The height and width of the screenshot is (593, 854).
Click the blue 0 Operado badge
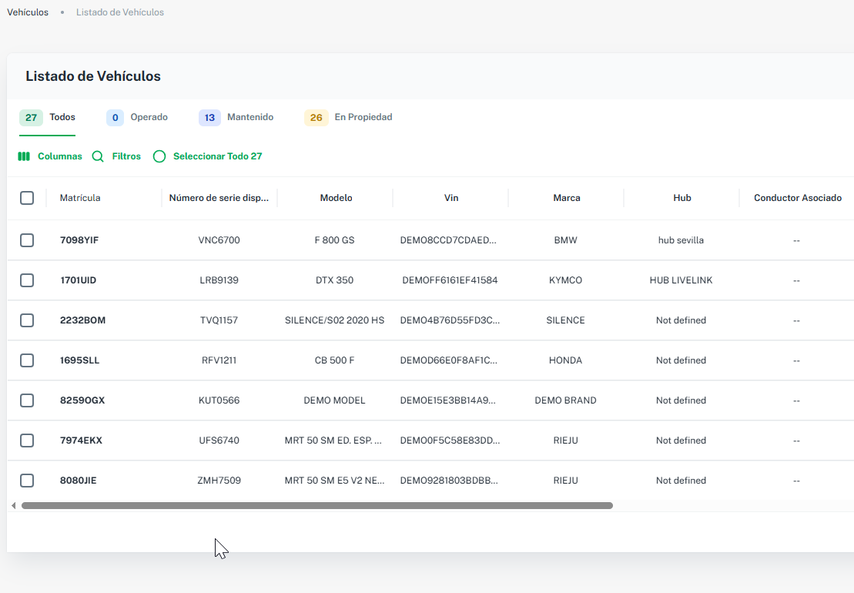tap(115, 118)
